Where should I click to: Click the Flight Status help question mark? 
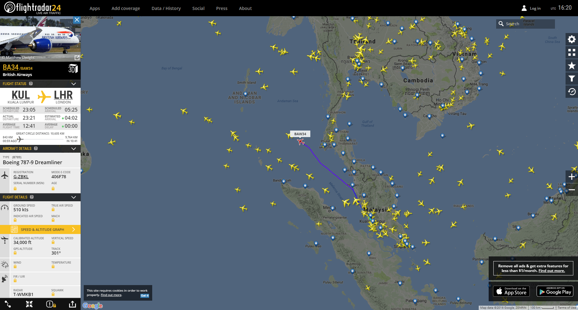click(x=31, y=83)
